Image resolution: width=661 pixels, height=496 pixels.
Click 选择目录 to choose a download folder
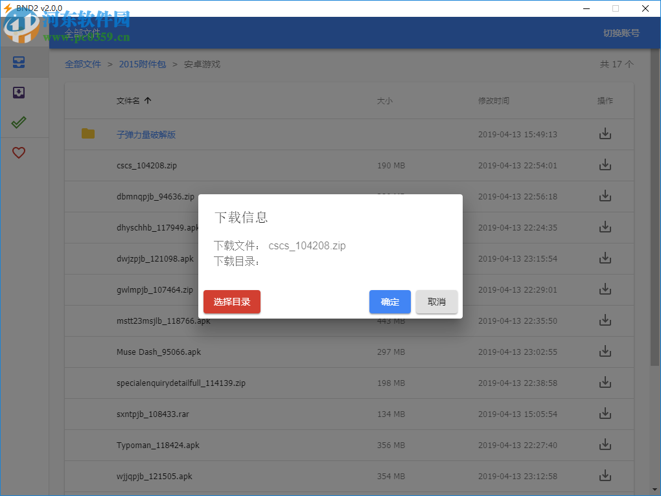[231, 302]
